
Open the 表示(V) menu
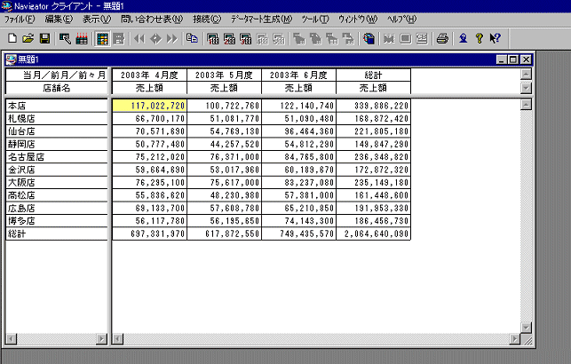[97, 19]
